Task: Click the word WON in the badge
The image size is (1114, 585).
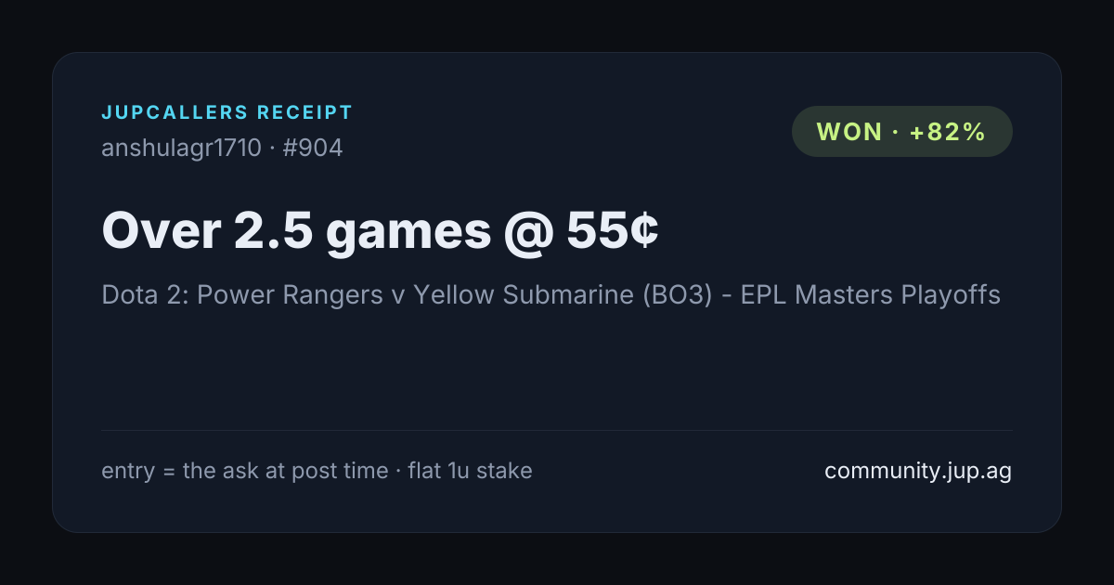Action: tap(849, 132)
